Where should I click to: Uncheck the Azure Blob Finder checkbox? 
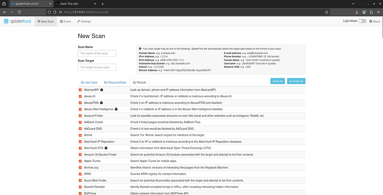[x=80, y=180]
